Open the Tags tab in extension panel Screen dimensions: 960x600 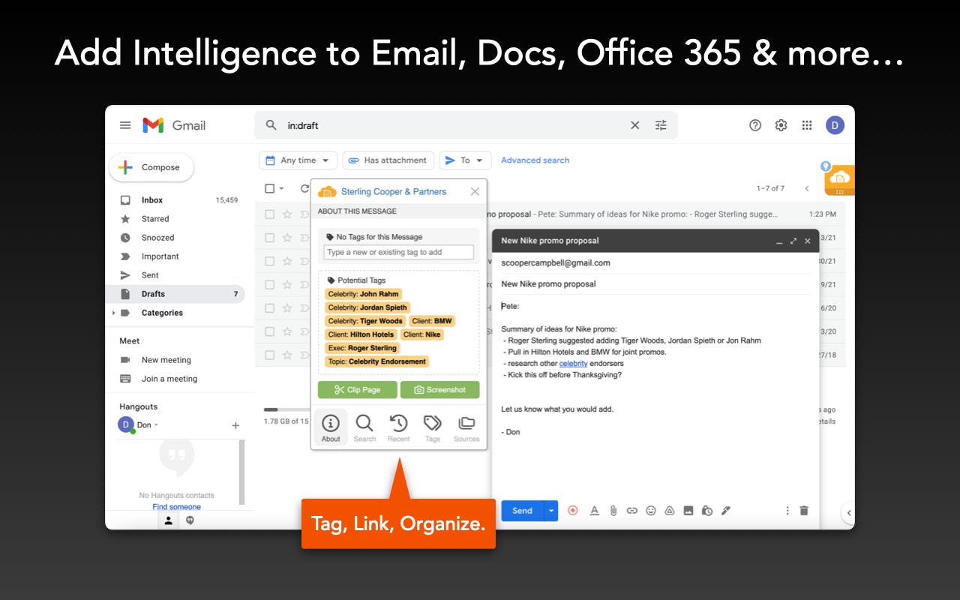coord(433,428)
